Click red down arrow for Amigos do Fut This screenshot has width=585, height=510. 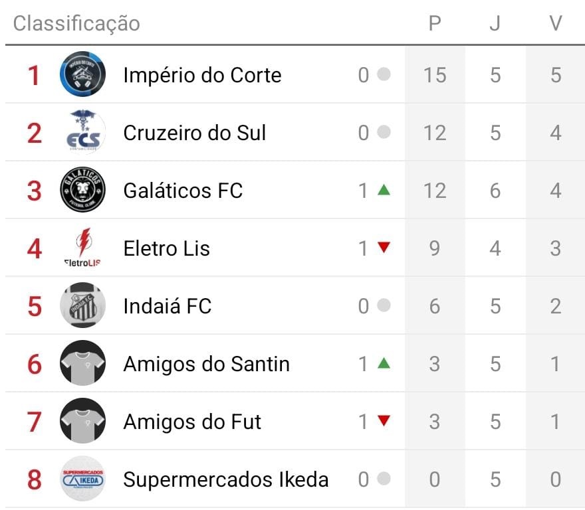click(384, 421)
